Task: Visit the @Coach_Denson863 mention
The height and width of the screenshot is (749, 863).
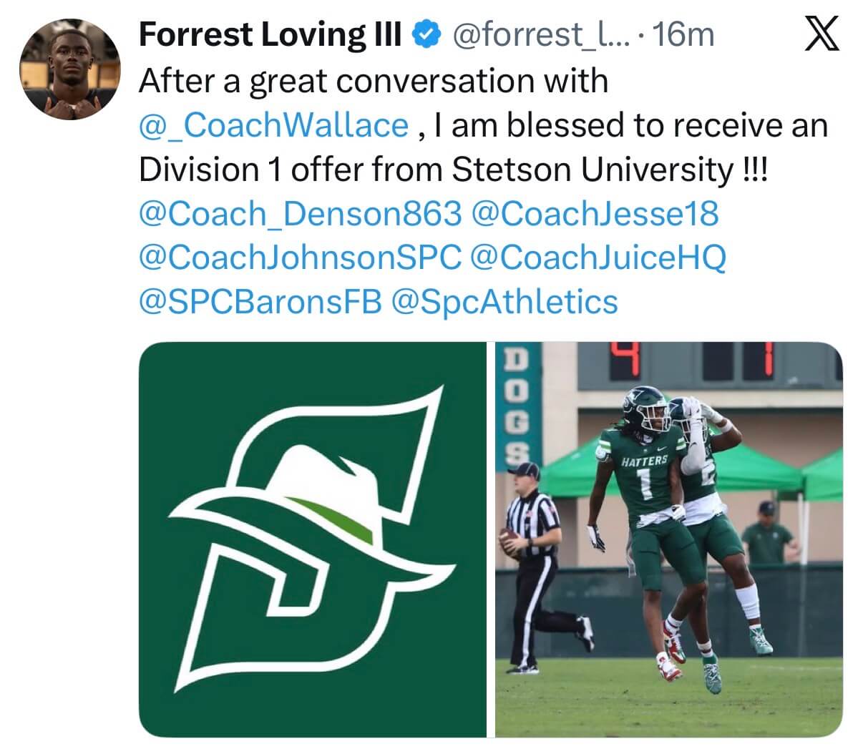Action: pos(301,213)
